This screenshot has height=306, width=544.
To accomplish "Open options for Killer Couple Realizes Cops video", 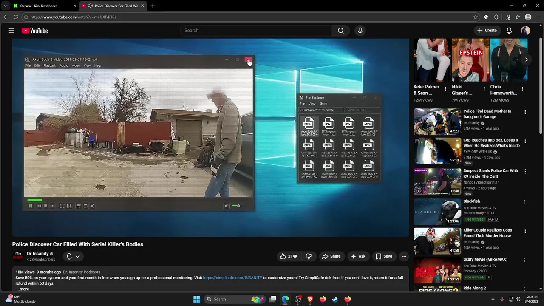I will (525, 231).
